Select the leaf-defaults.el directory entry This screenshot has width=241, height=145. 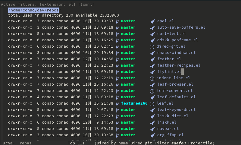(176, 97)
